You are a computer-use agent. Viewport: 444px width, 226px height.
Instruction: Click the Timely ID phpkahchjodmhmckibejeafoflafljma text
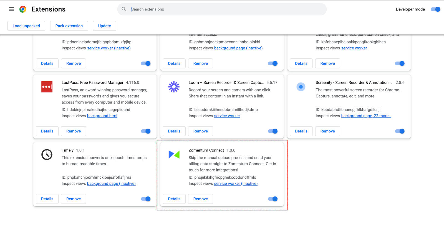pyautogui.click(x=96, y=177)
